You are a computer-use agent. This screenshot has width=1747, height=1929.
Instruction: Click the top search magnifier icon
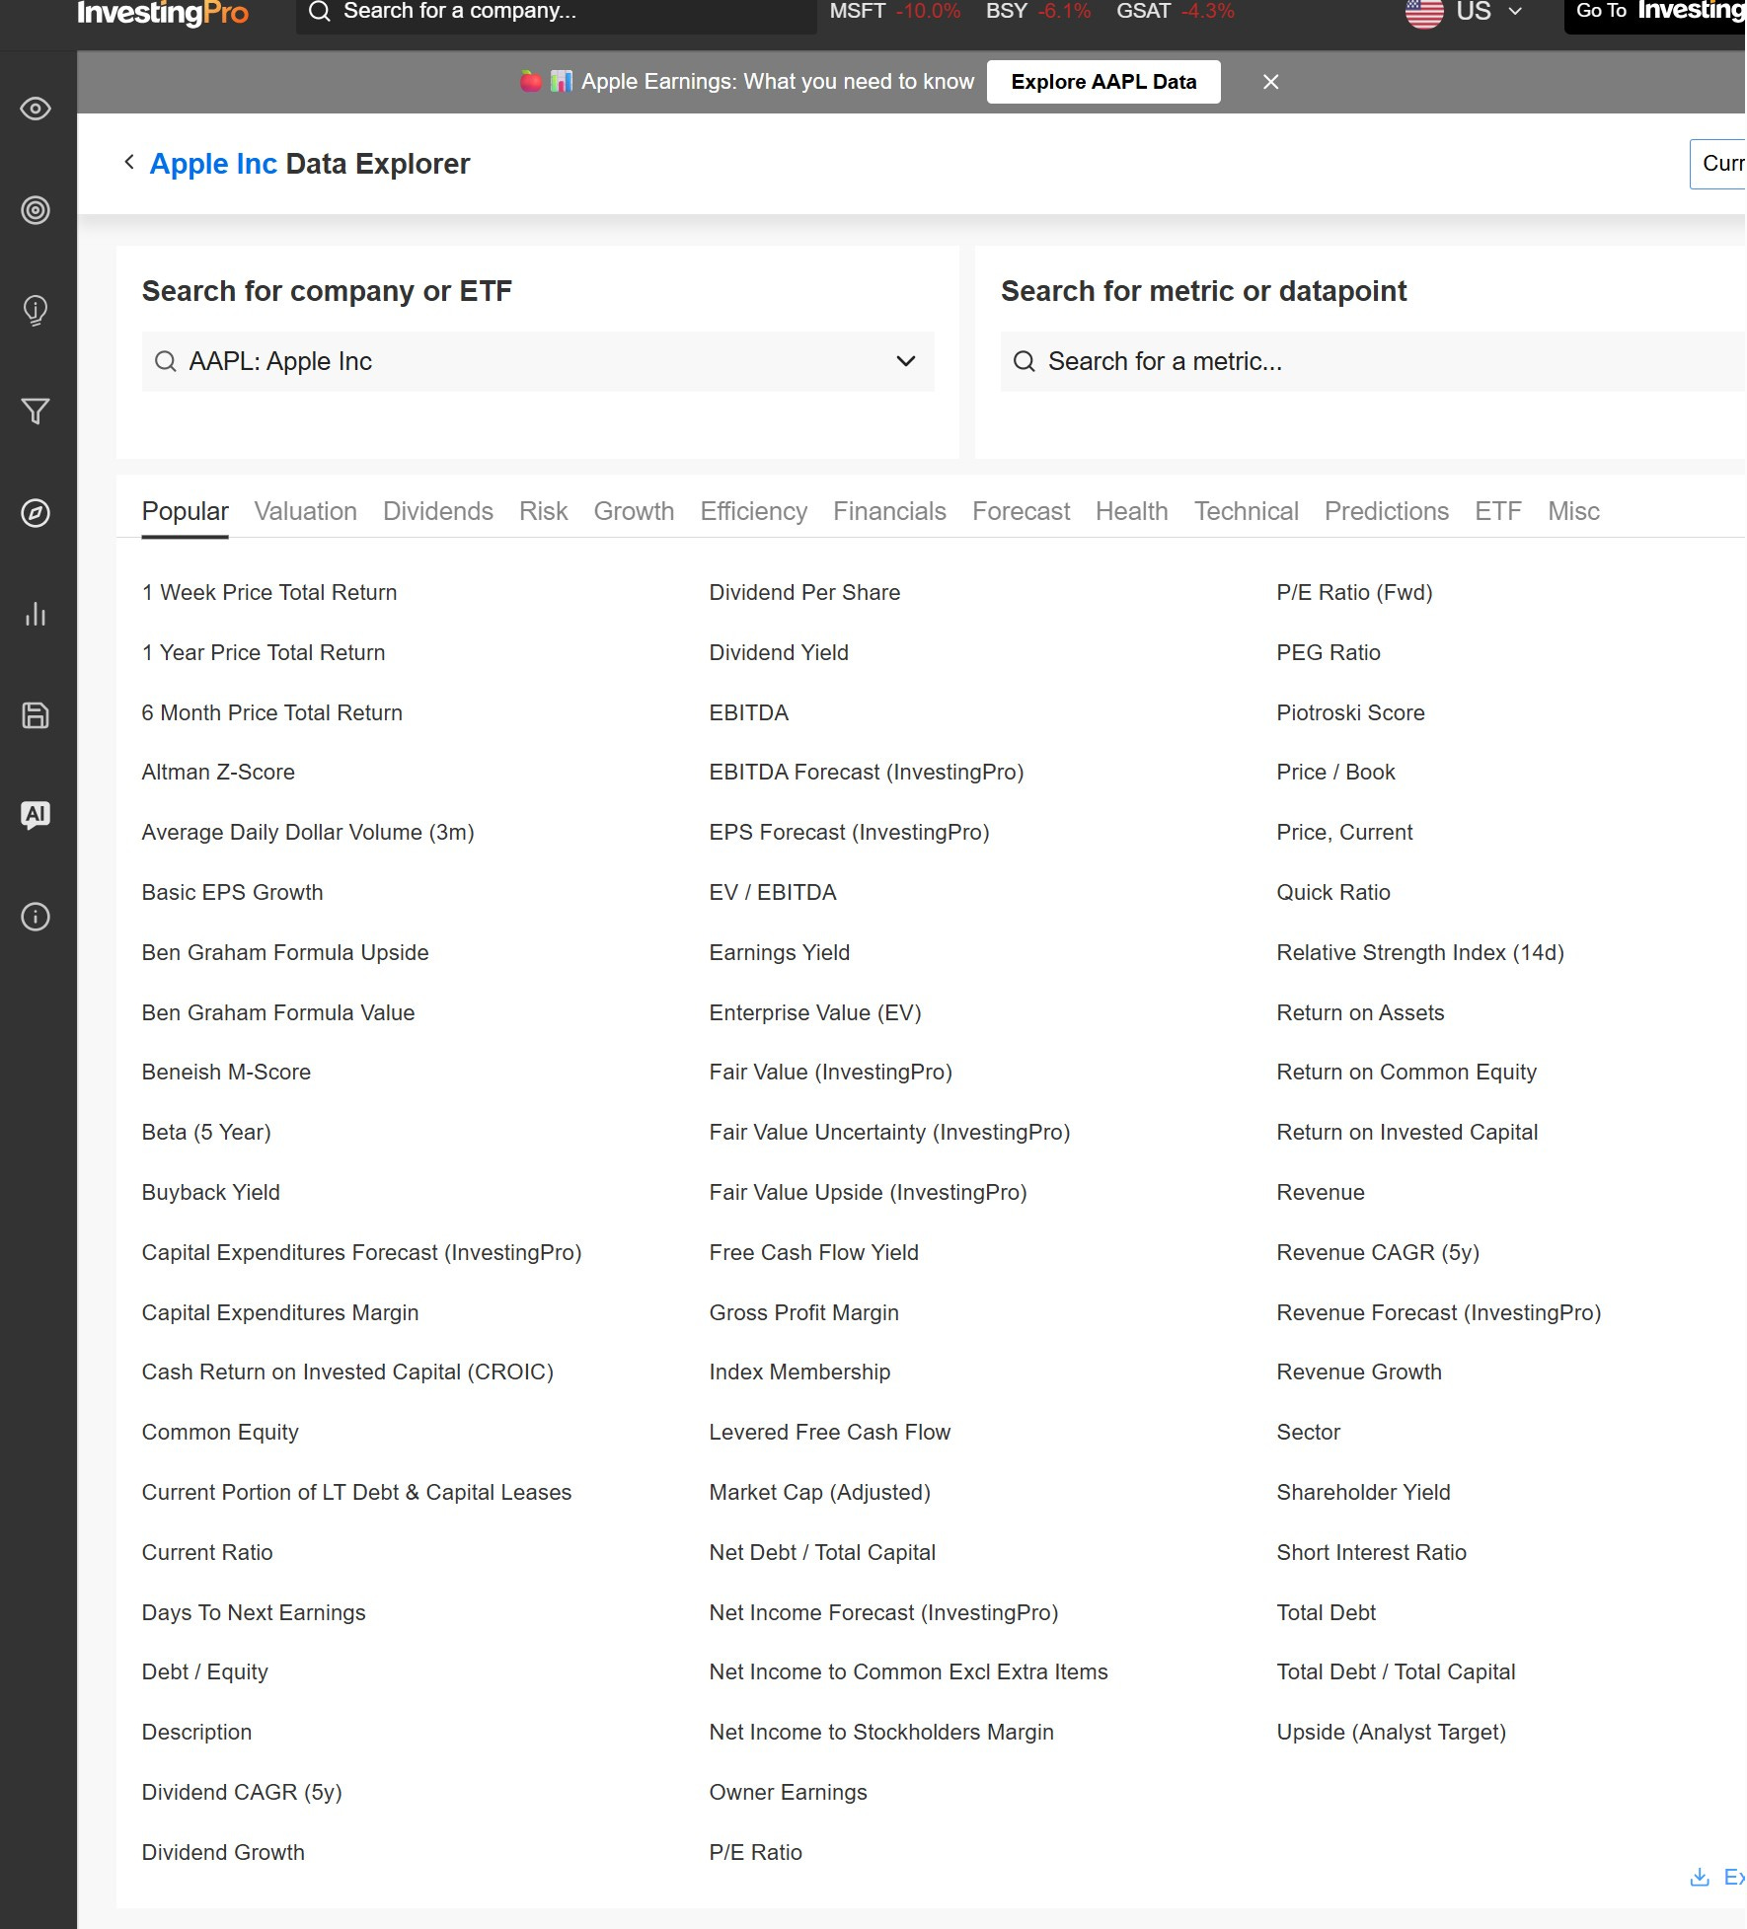tap(319, 12)
